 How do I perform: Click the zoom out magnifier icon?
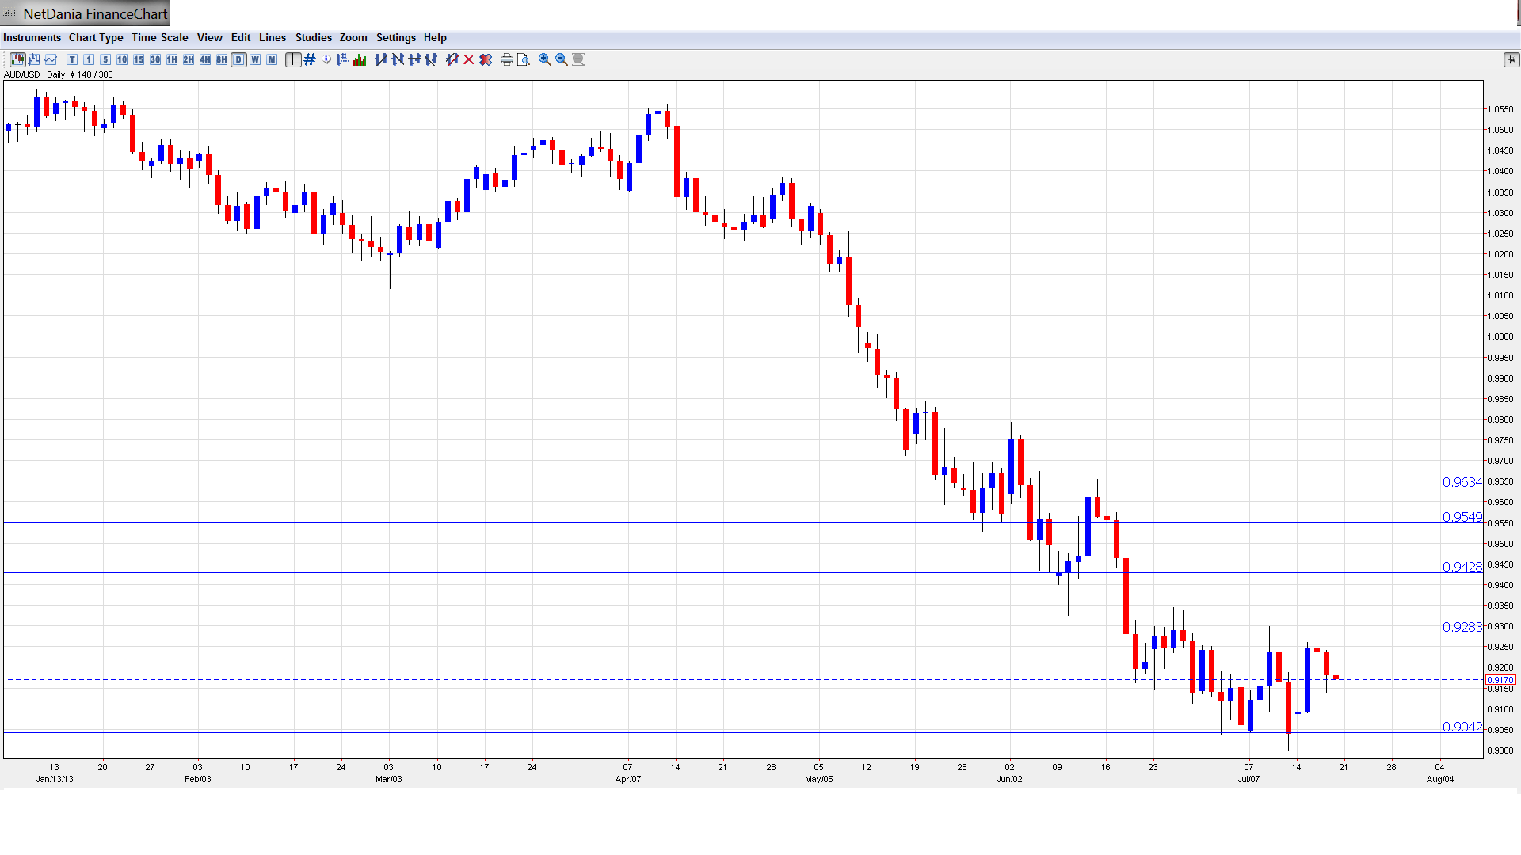point(561,59)
